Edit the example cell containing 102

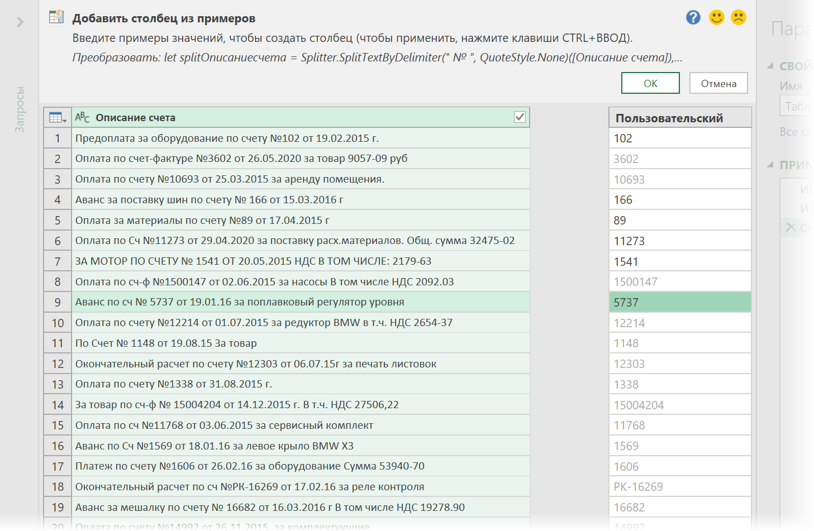pyautogui.click(x=680, y=138)
